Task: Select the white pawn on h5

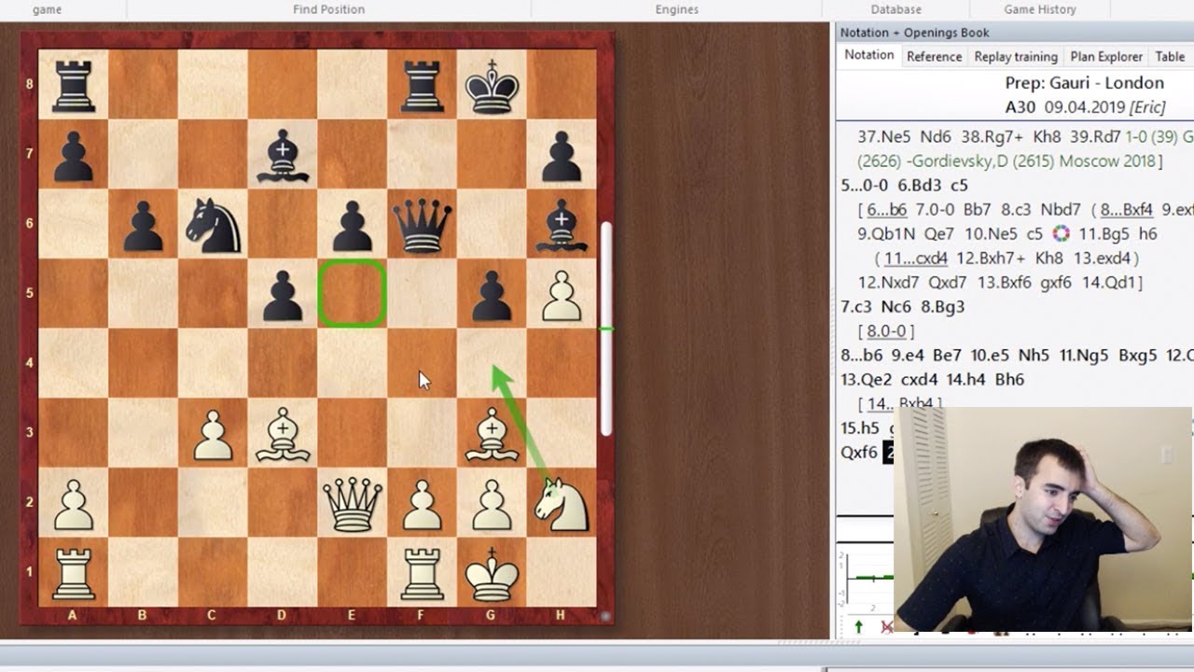Action: pos(562,295)
